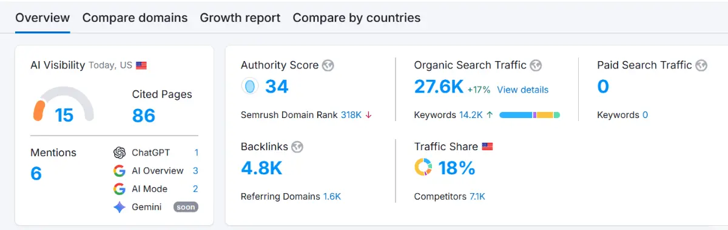Open Referring Domains 1.6K link
Viewport: 728px width, 230px height.
tap(332, 197)
